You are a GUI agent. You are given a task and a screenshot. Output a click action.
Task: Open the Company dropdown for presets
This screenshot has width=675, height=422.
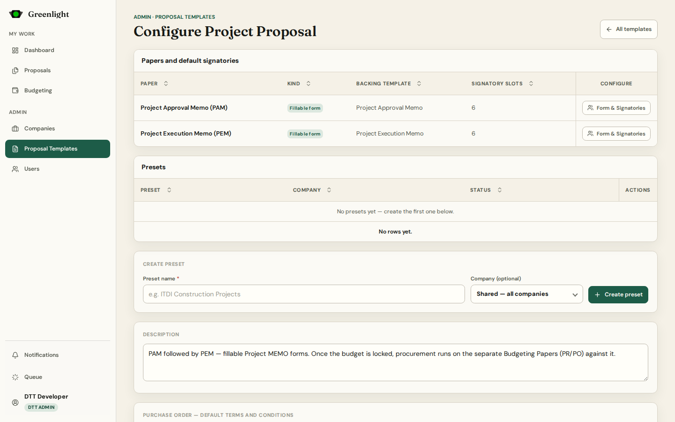(527, 294)
